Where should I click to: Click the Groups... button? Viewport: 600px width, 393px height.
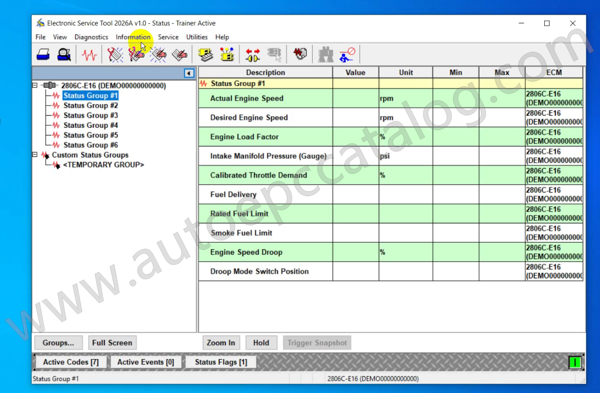(x=59, y=343)
